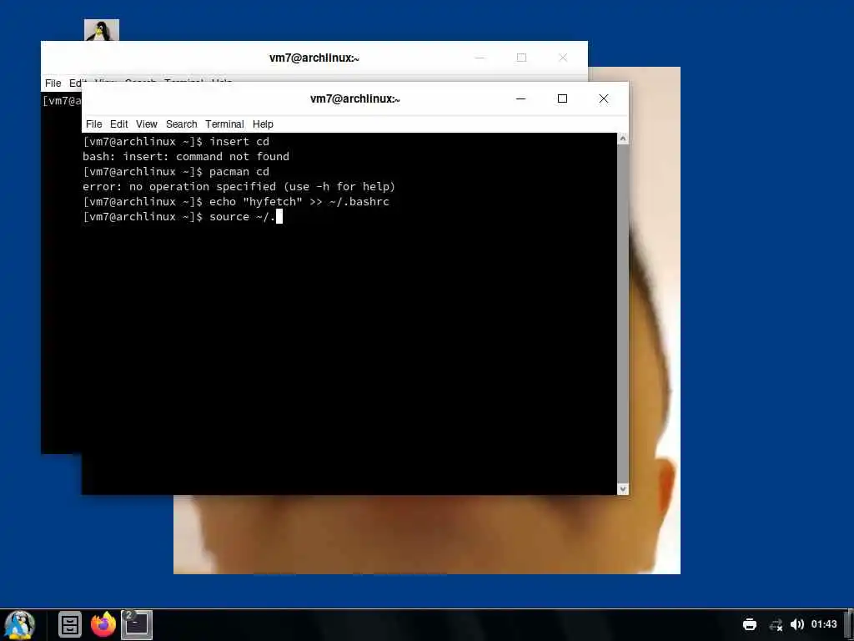Open the Search menu in front terminal

pyautogui.click(x=181, y=124)
